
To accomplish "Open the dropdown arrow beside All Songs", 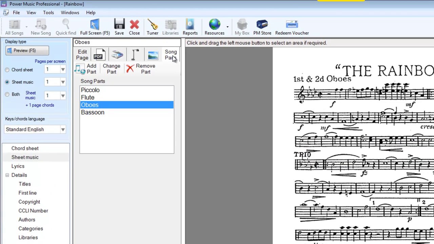I will (26, 27).
